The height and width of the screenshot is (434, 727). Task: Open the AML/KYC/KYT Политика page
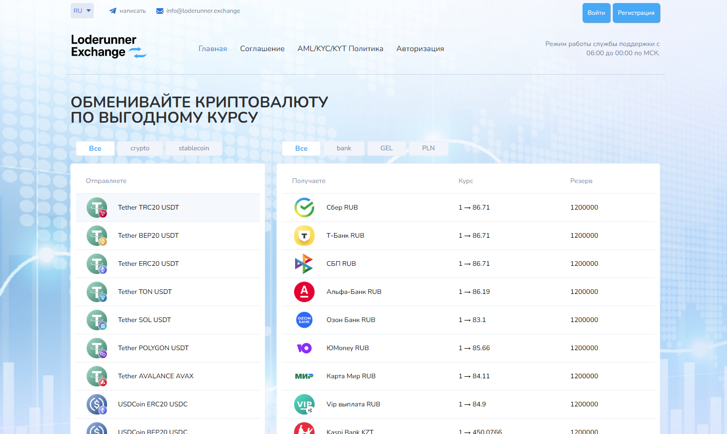coord(340,49)
